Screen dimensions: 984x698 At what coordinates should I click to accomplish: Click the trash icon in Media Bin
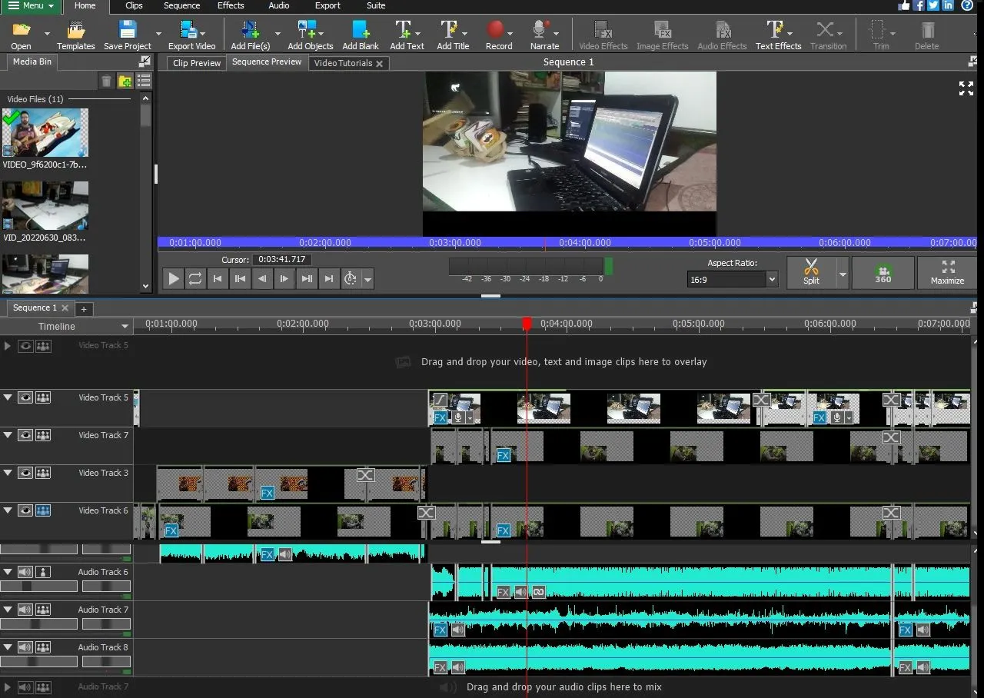(106, 81)
